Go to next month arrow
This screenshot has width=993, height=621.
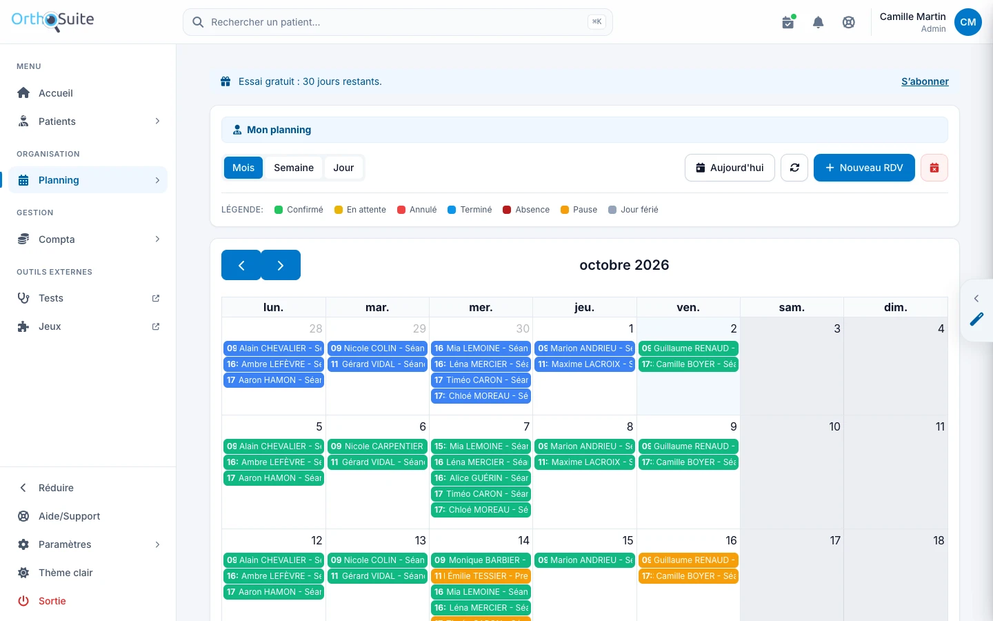tap(281, 265)
